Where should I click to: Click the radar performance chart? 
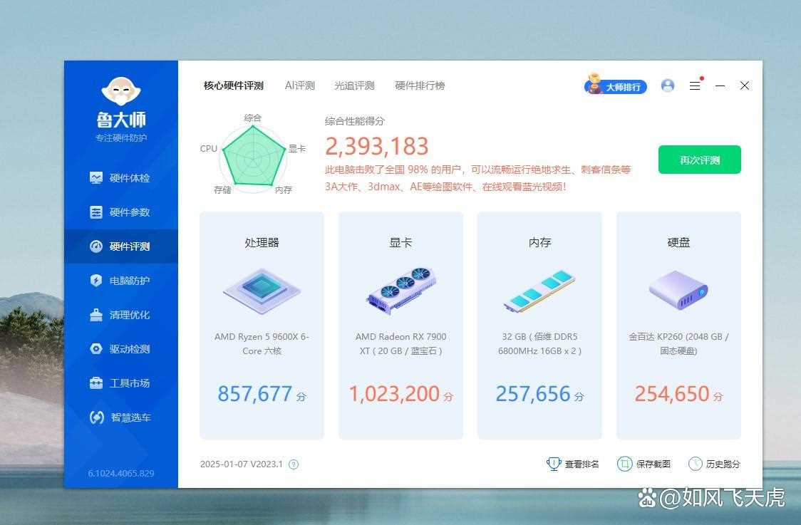[252, 155]
